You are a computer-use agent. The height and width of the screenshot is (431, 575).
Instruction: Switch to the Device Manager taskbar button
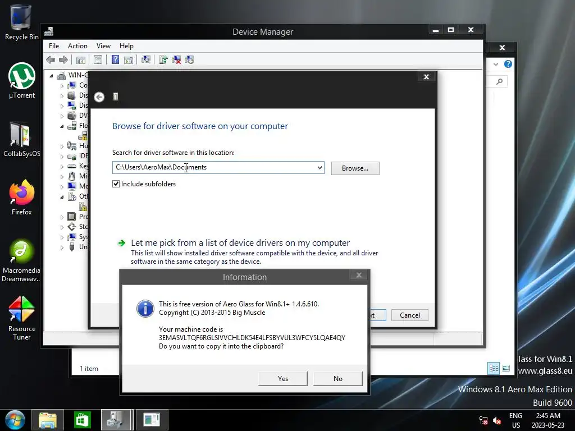(116, 420)
